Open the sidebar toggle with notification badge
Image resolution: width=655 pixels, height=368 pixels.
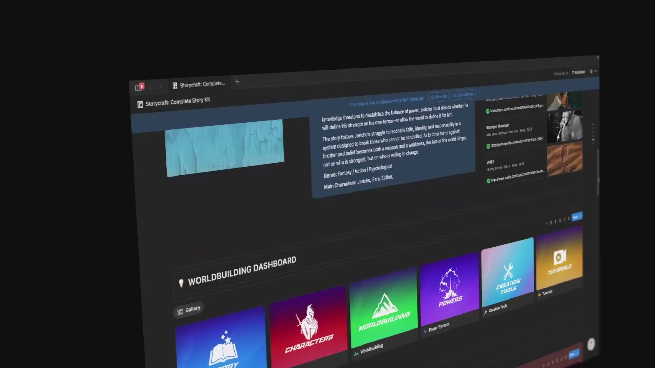(139, 87)
